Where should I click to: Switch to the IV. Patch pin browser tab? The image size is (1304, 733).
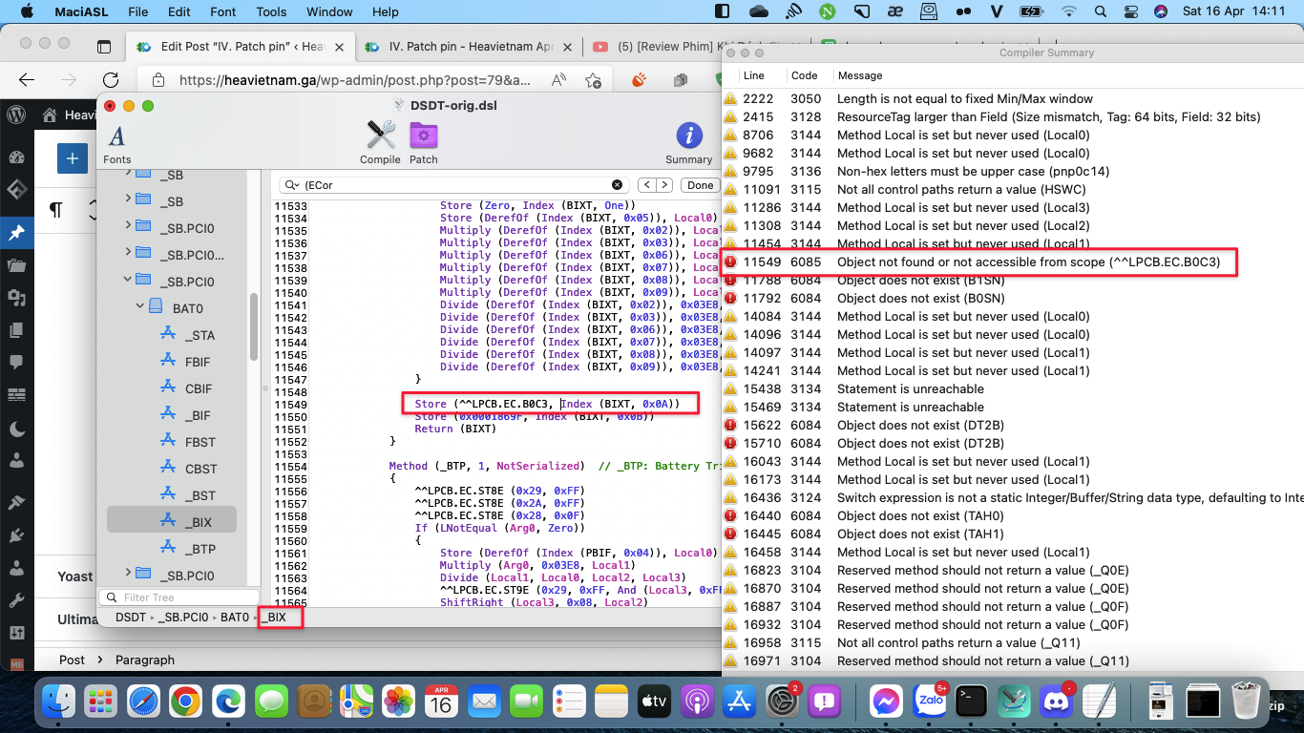(x=470, y=47)
